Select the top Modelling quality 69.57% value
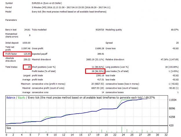This screenshot has width=181, height=137. (x=175, y=30)
